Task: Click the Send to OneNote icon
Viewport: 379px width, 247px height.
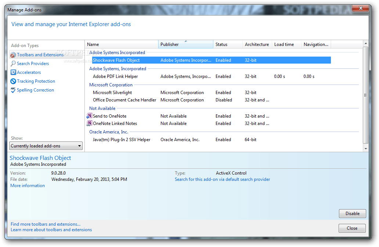Action: pyautogui.click(x=89, y=115)
